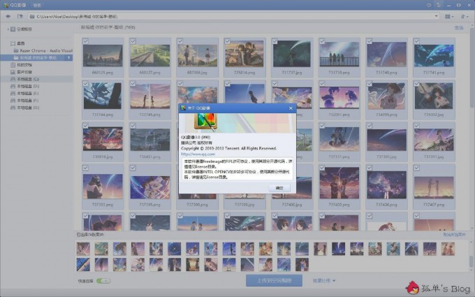This screenshot has width=475, height=297.
Task: Open the feedback bubble icon in title bar
Action: click(x=429, y=5)
